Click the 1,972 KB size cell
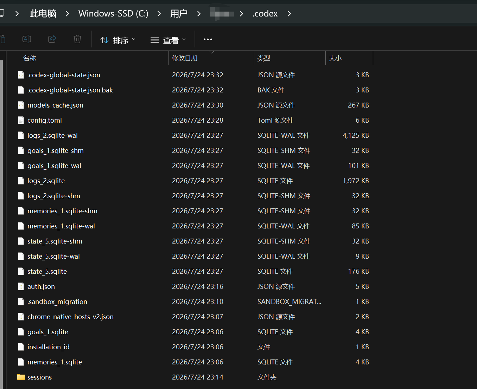The image size is (477, 389). (x=356, y=181)
